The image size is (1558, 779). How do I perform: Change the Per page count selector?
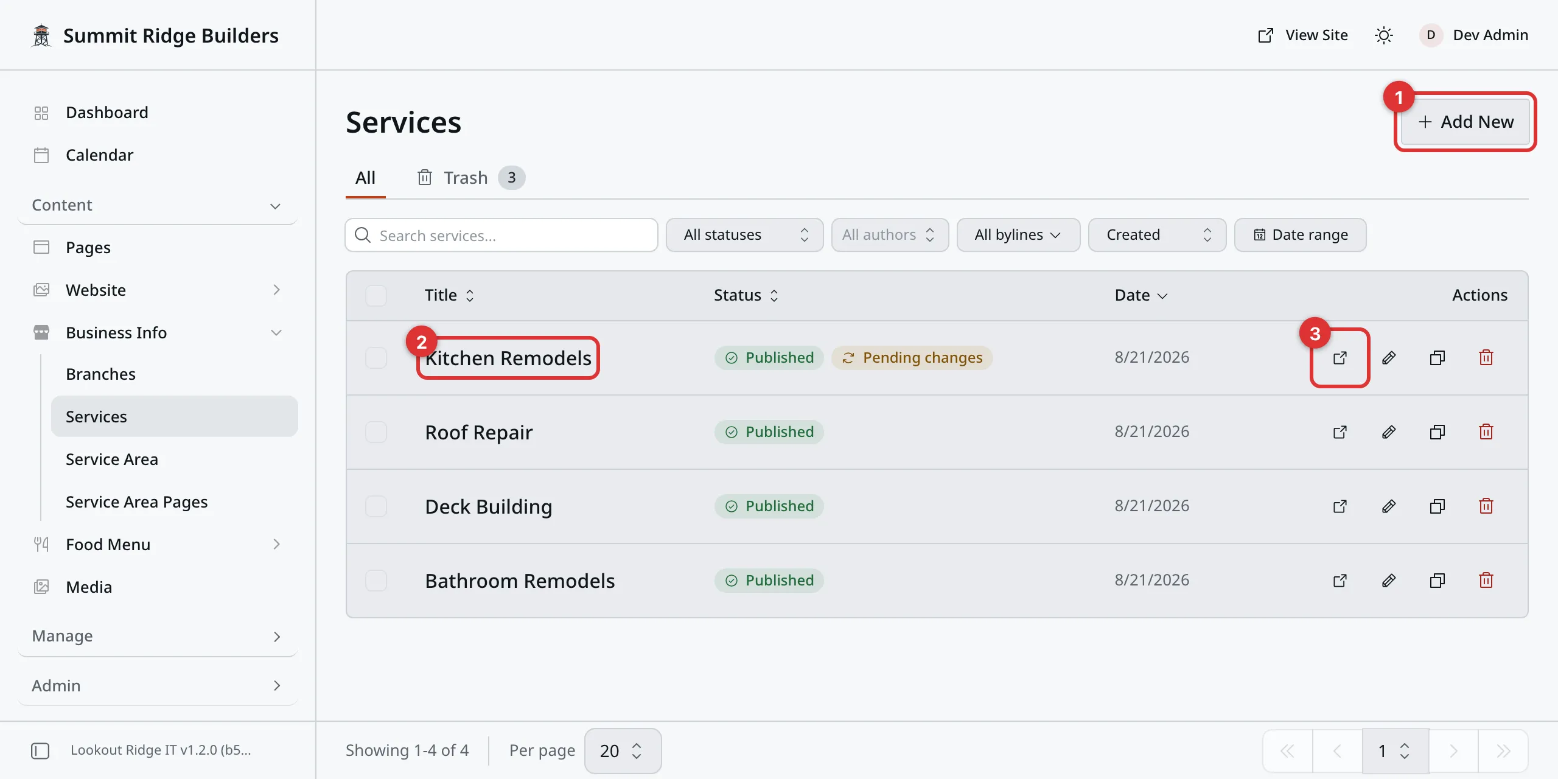[x=623, y=751]
